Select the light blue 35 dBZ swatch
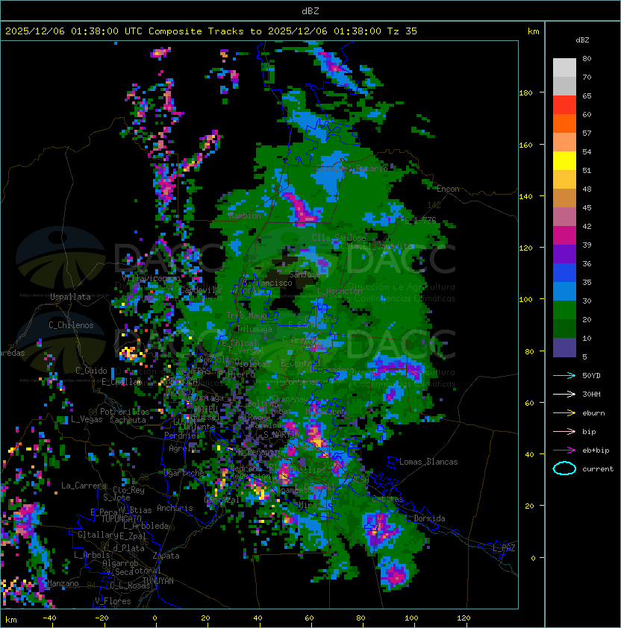The image size is (621, 628). coord(564,292)
